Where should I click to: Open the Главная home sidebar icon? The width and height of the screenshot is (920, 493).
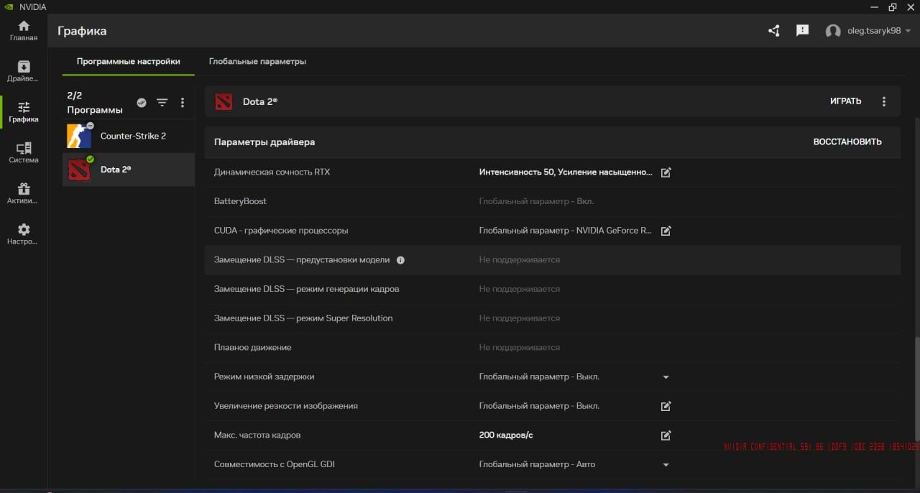coord(24,30)
